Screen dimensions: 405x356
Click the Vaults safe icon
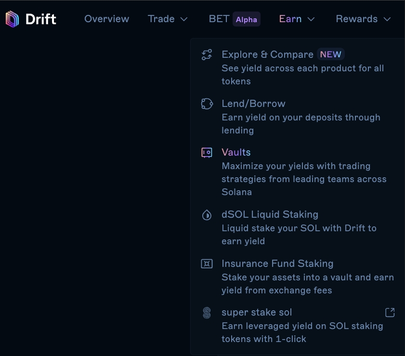point(207,153)
